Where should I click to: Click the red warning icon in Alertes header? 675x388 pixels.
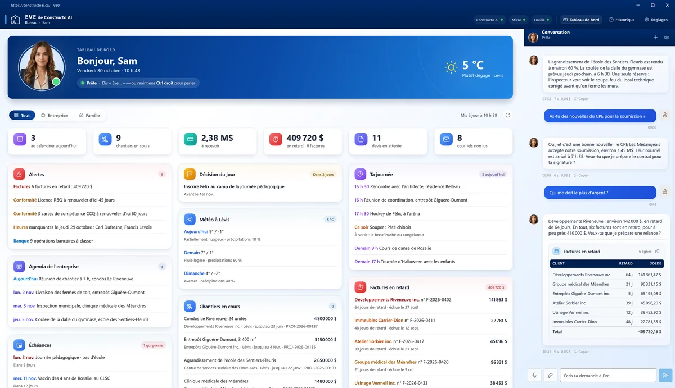(19, 174)
